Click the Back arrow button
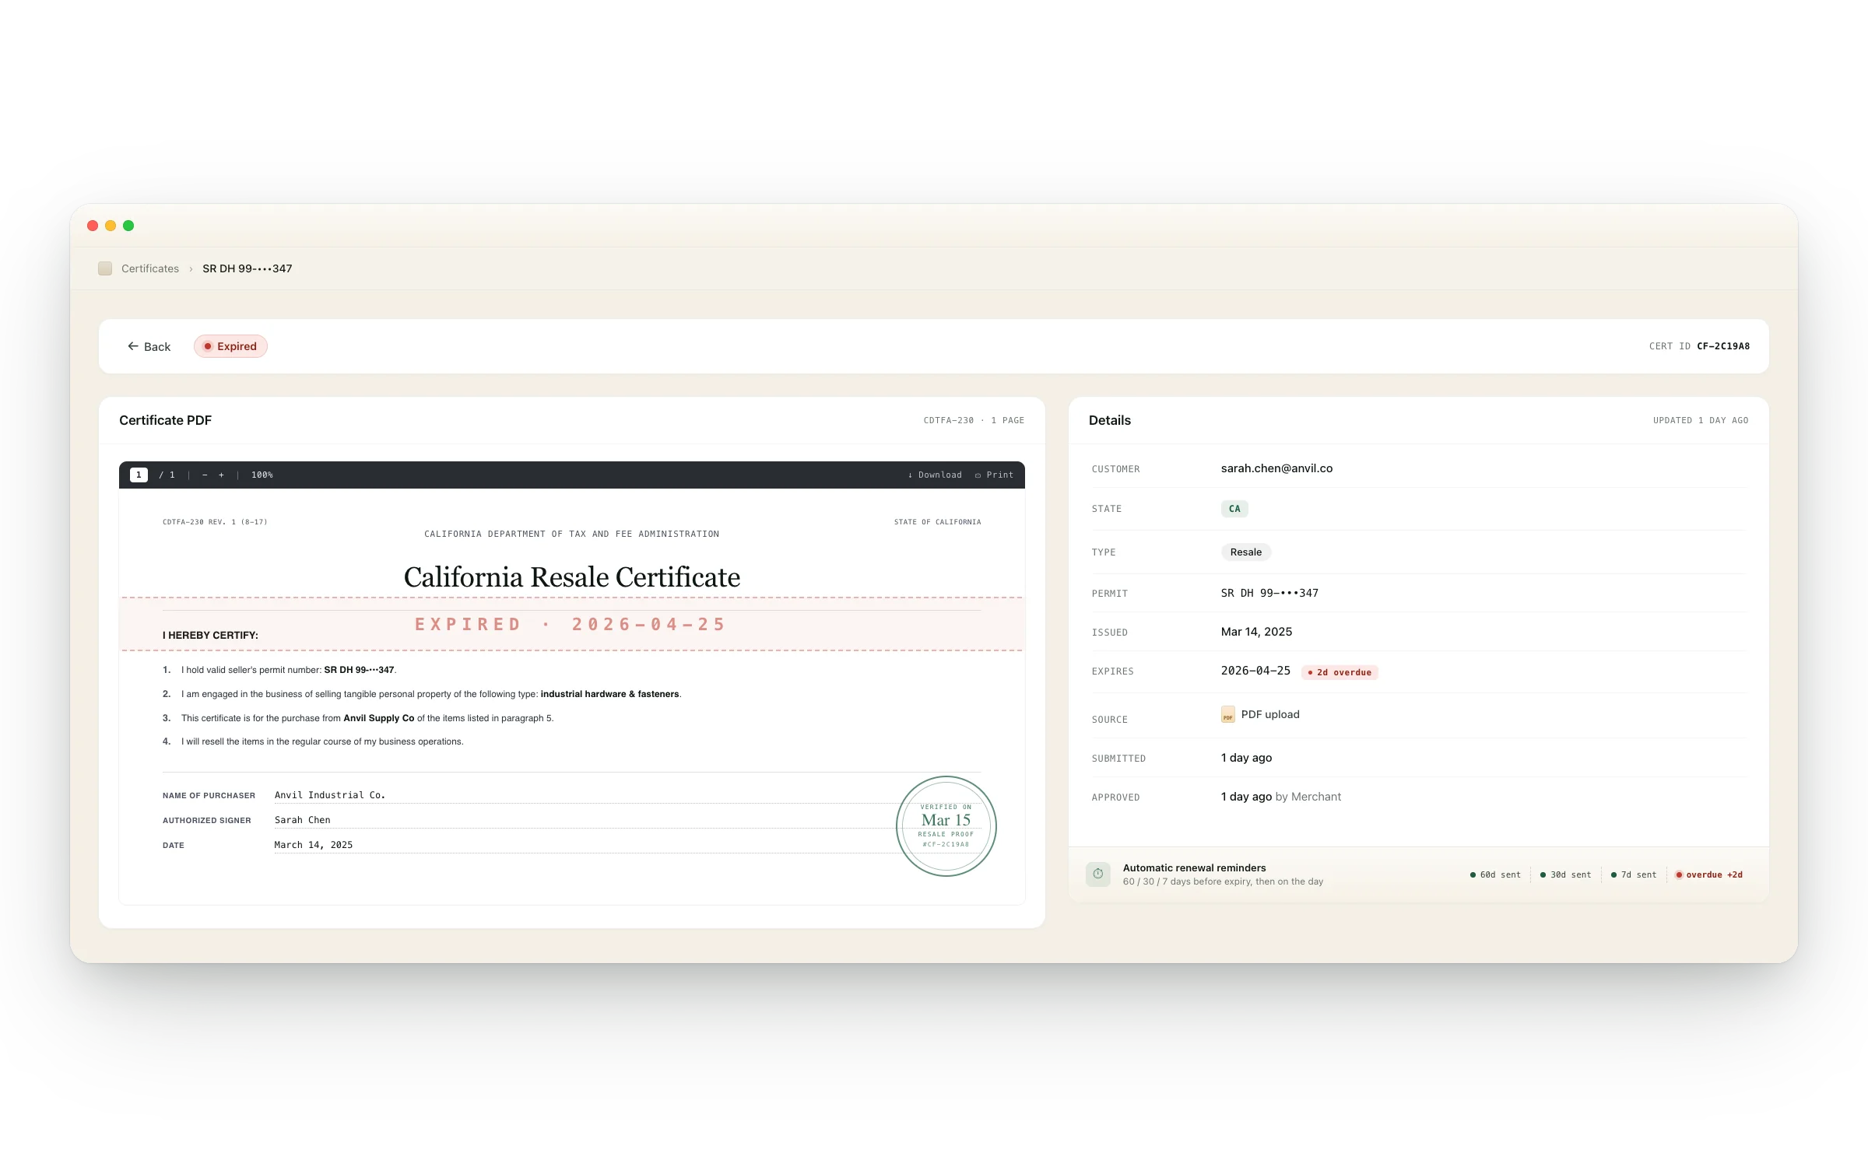Screen dimensions: 1868x1167 point(149,346)
